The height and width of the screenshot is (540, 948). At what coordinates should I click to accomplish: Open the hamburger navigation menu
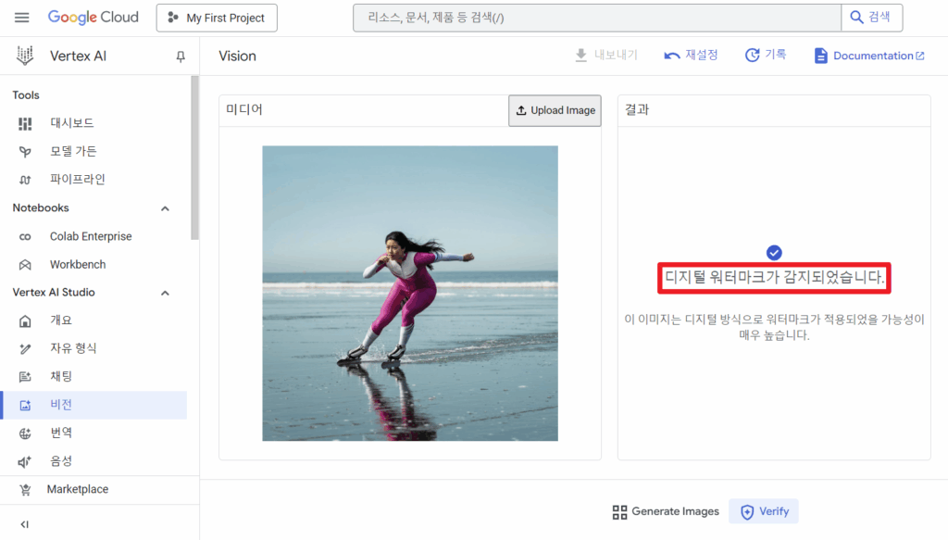pyautogui.click(x=22, y=18)
